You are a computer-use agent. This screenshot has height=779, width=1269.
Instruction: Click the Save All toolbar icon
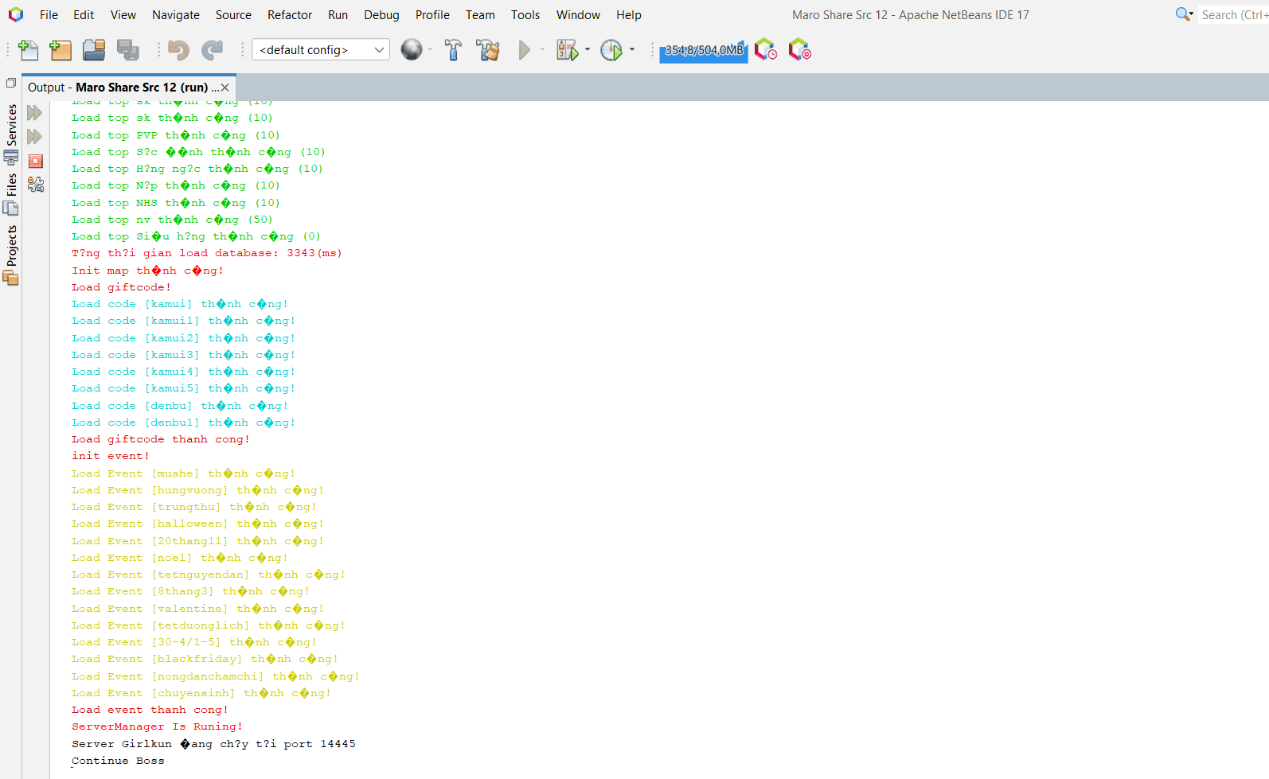coord(127,50)
